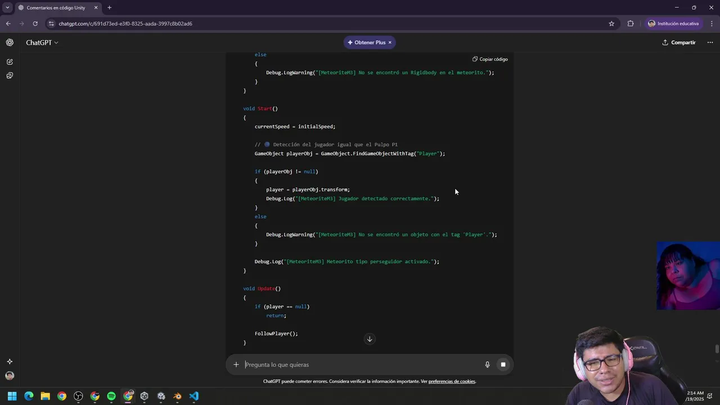Stop generating with the stop button
Viewport: 720px width, 405px height.
click(x=503, y=364)
